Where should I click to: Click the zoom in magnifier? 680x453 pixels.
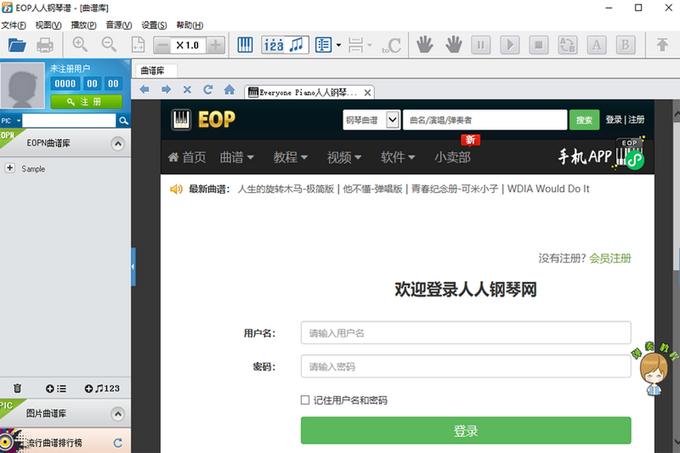pyautogui.click(x=80, y=45)
